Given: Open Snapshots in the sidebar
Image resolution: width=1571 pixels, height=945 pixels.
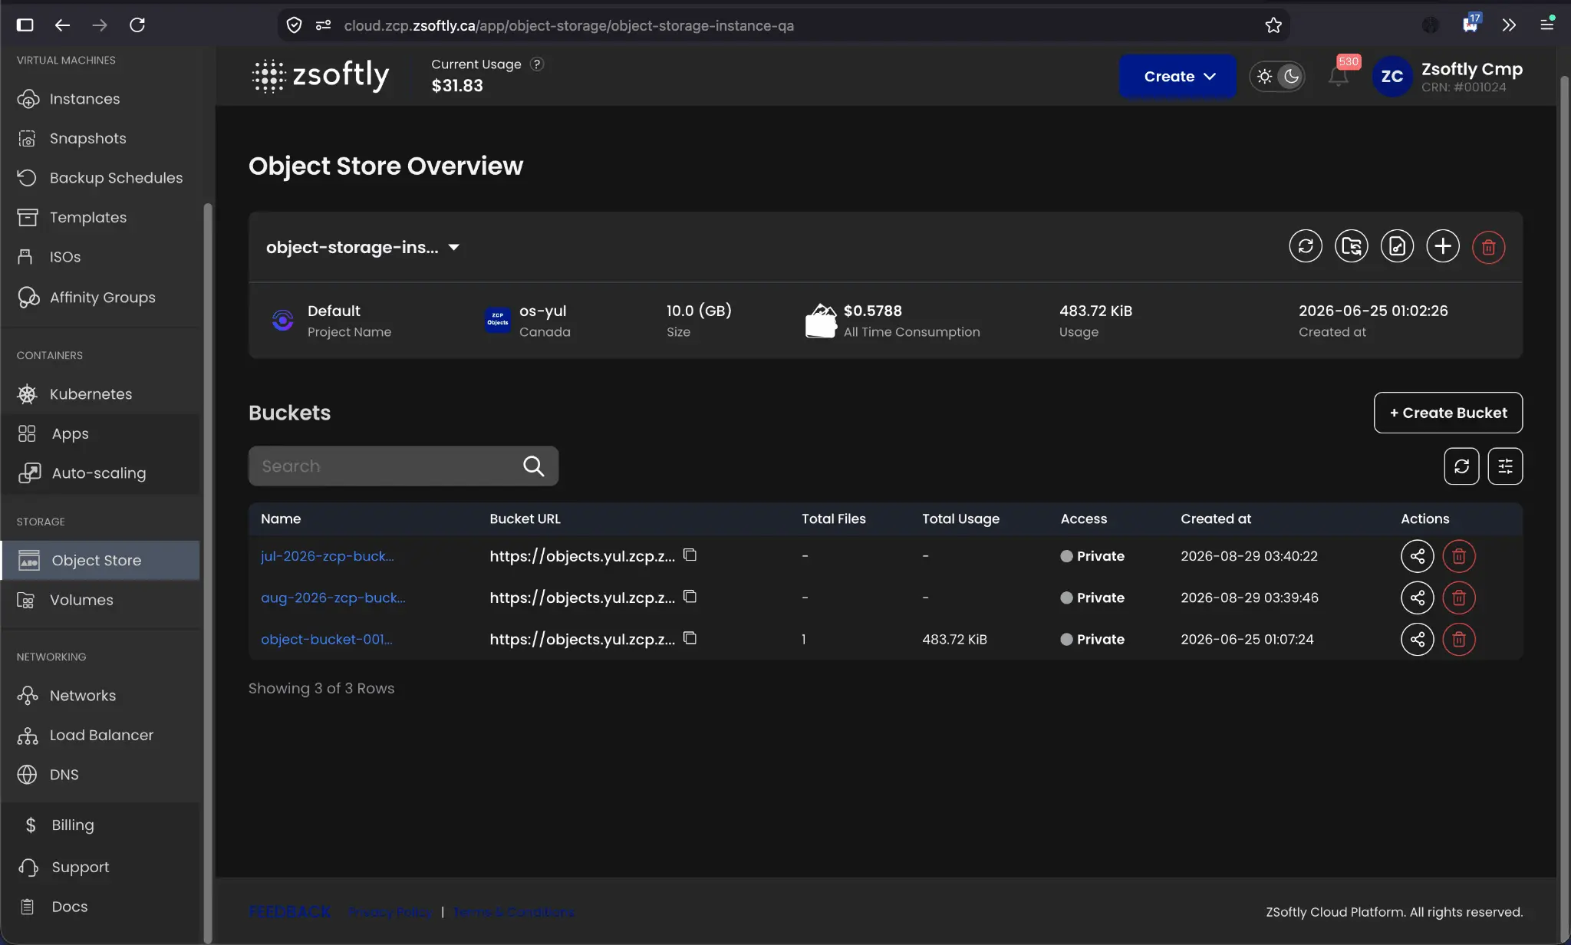Looking at the screenshot, I should (x=87, y=138).
